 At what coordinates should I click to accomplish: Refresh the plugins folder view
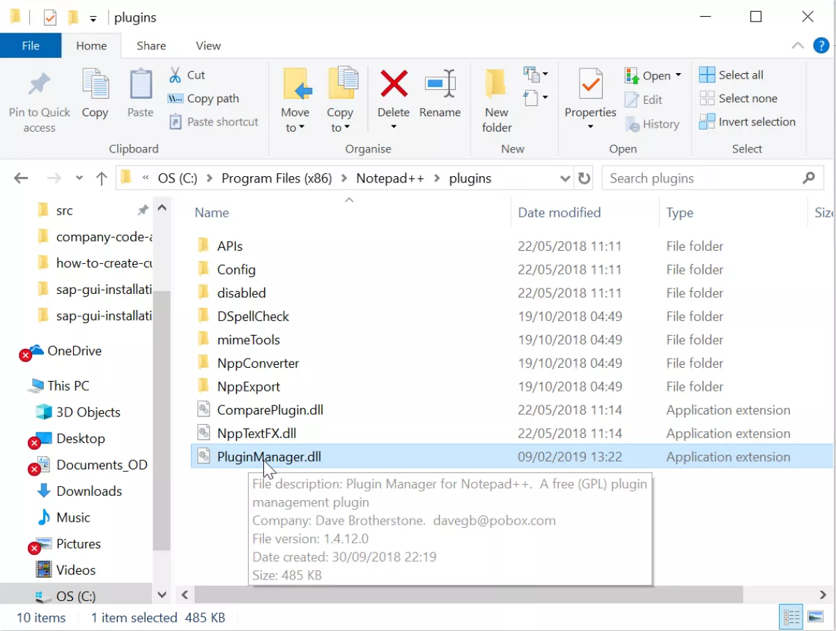pos(584,178)
